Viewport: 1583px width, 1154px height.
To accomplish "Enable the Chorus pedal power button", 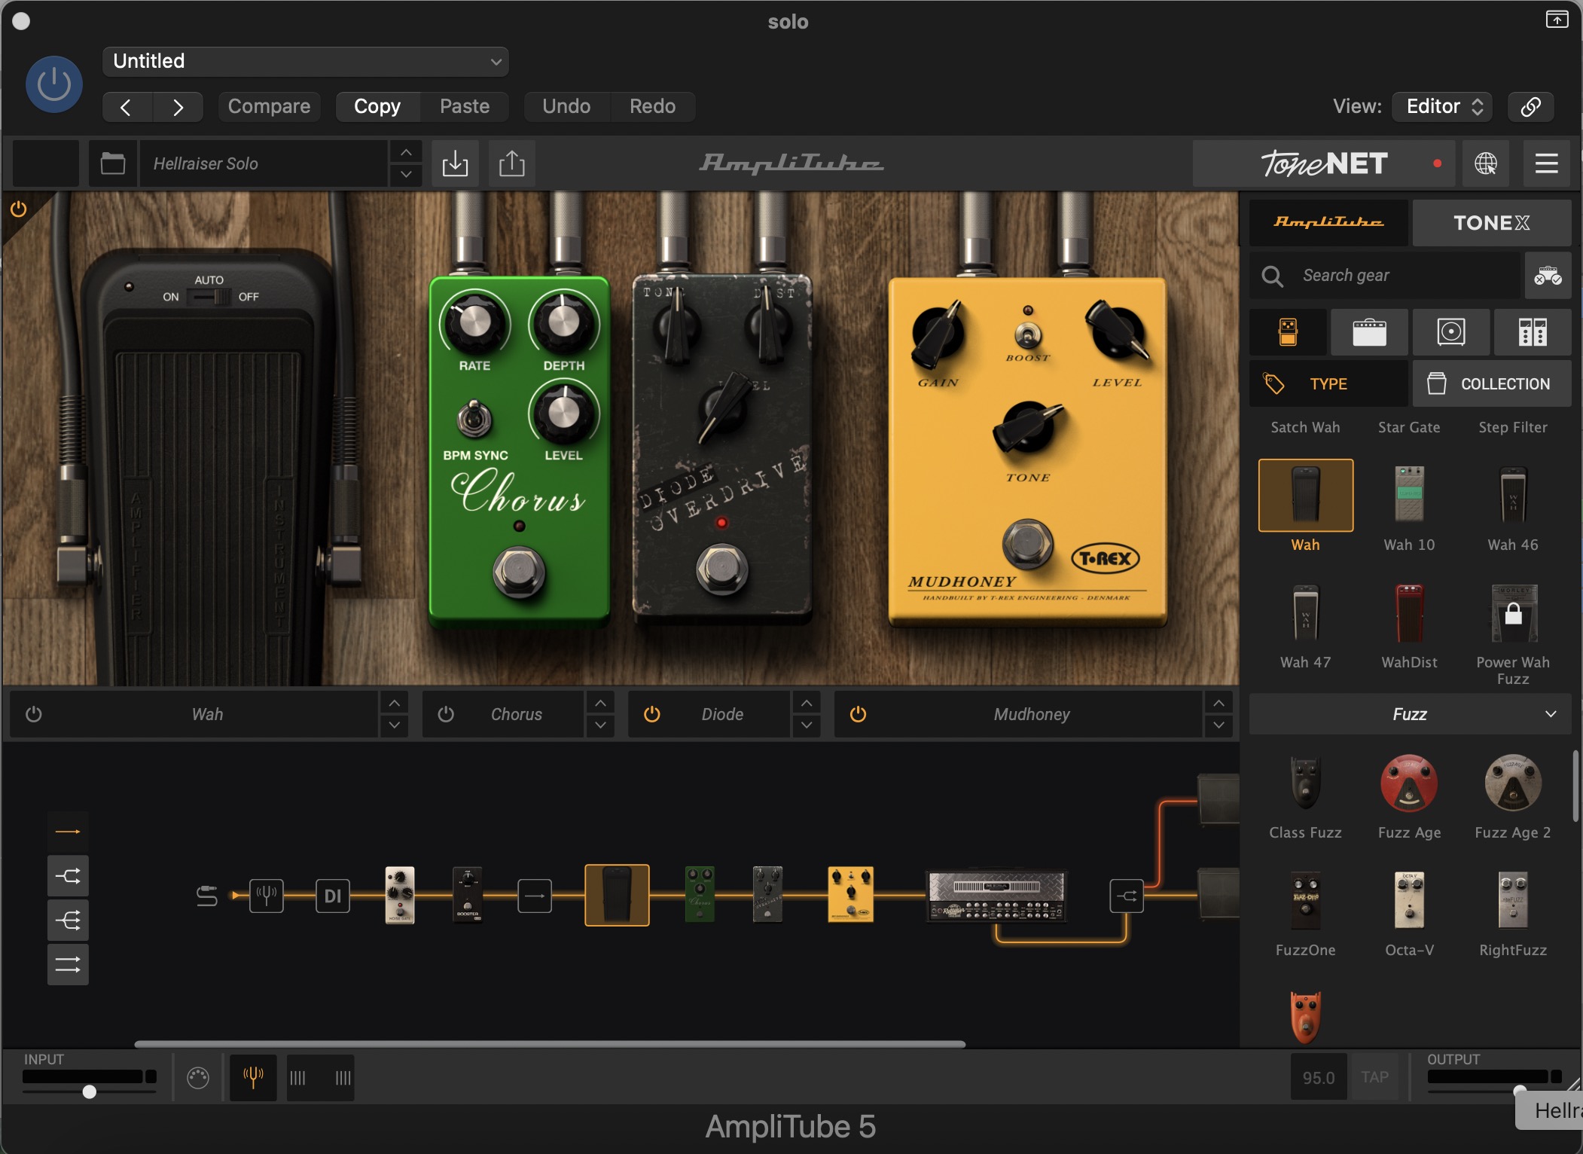I will point(446,714).
